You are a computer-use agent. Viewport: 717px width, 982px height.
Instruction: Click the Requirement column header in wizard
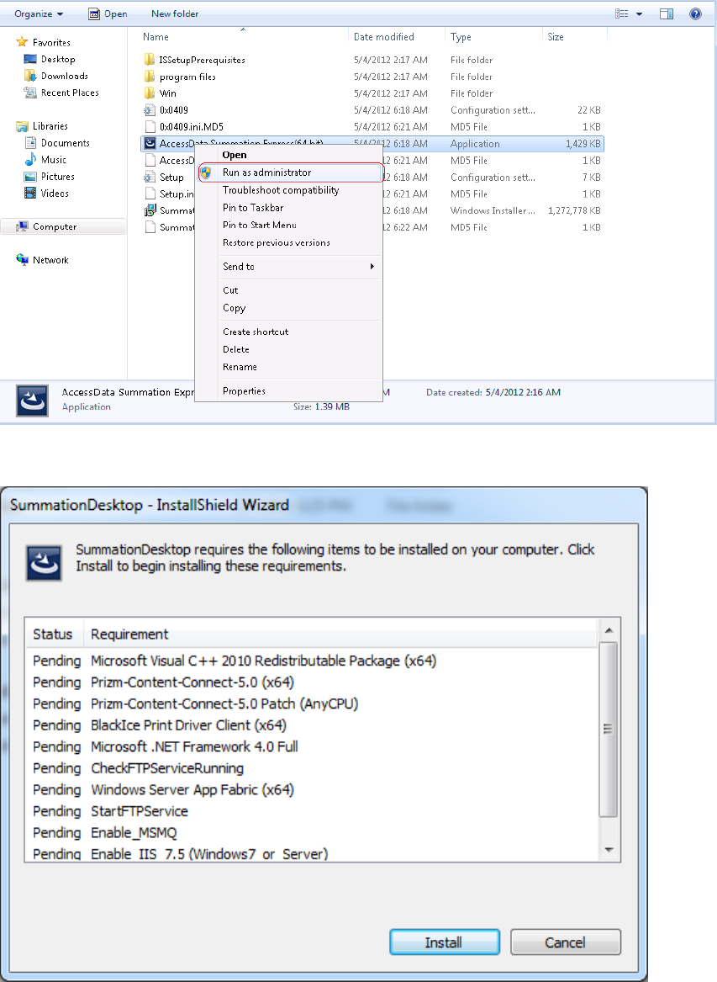[x=129, y=634]
